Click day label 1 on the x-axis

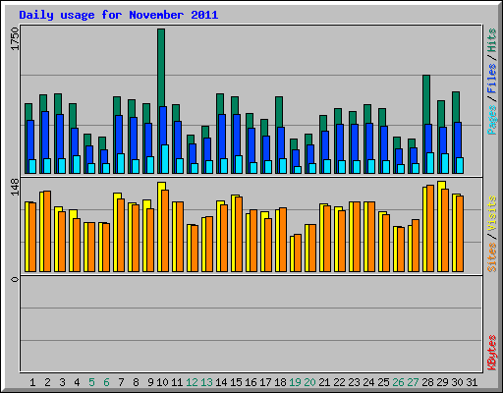click(32, 382)
